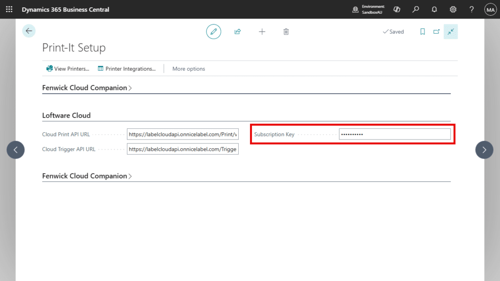Open the notifications bell
This screenshot has width=500, height=281.
[434, 9]
